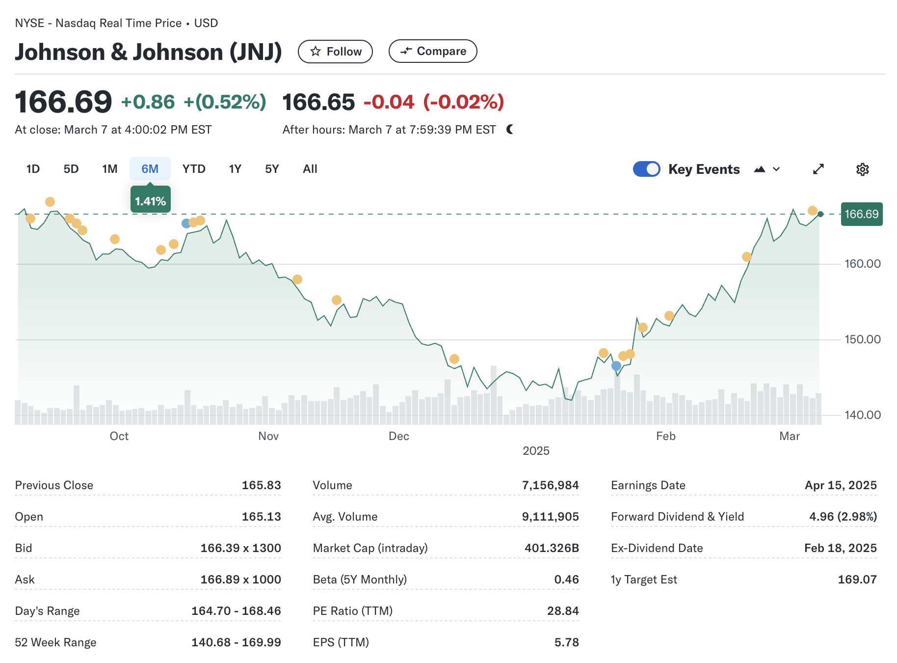Click the Avg. Volume value 9,111,905
Screen dimensions: 897x663
551,517
